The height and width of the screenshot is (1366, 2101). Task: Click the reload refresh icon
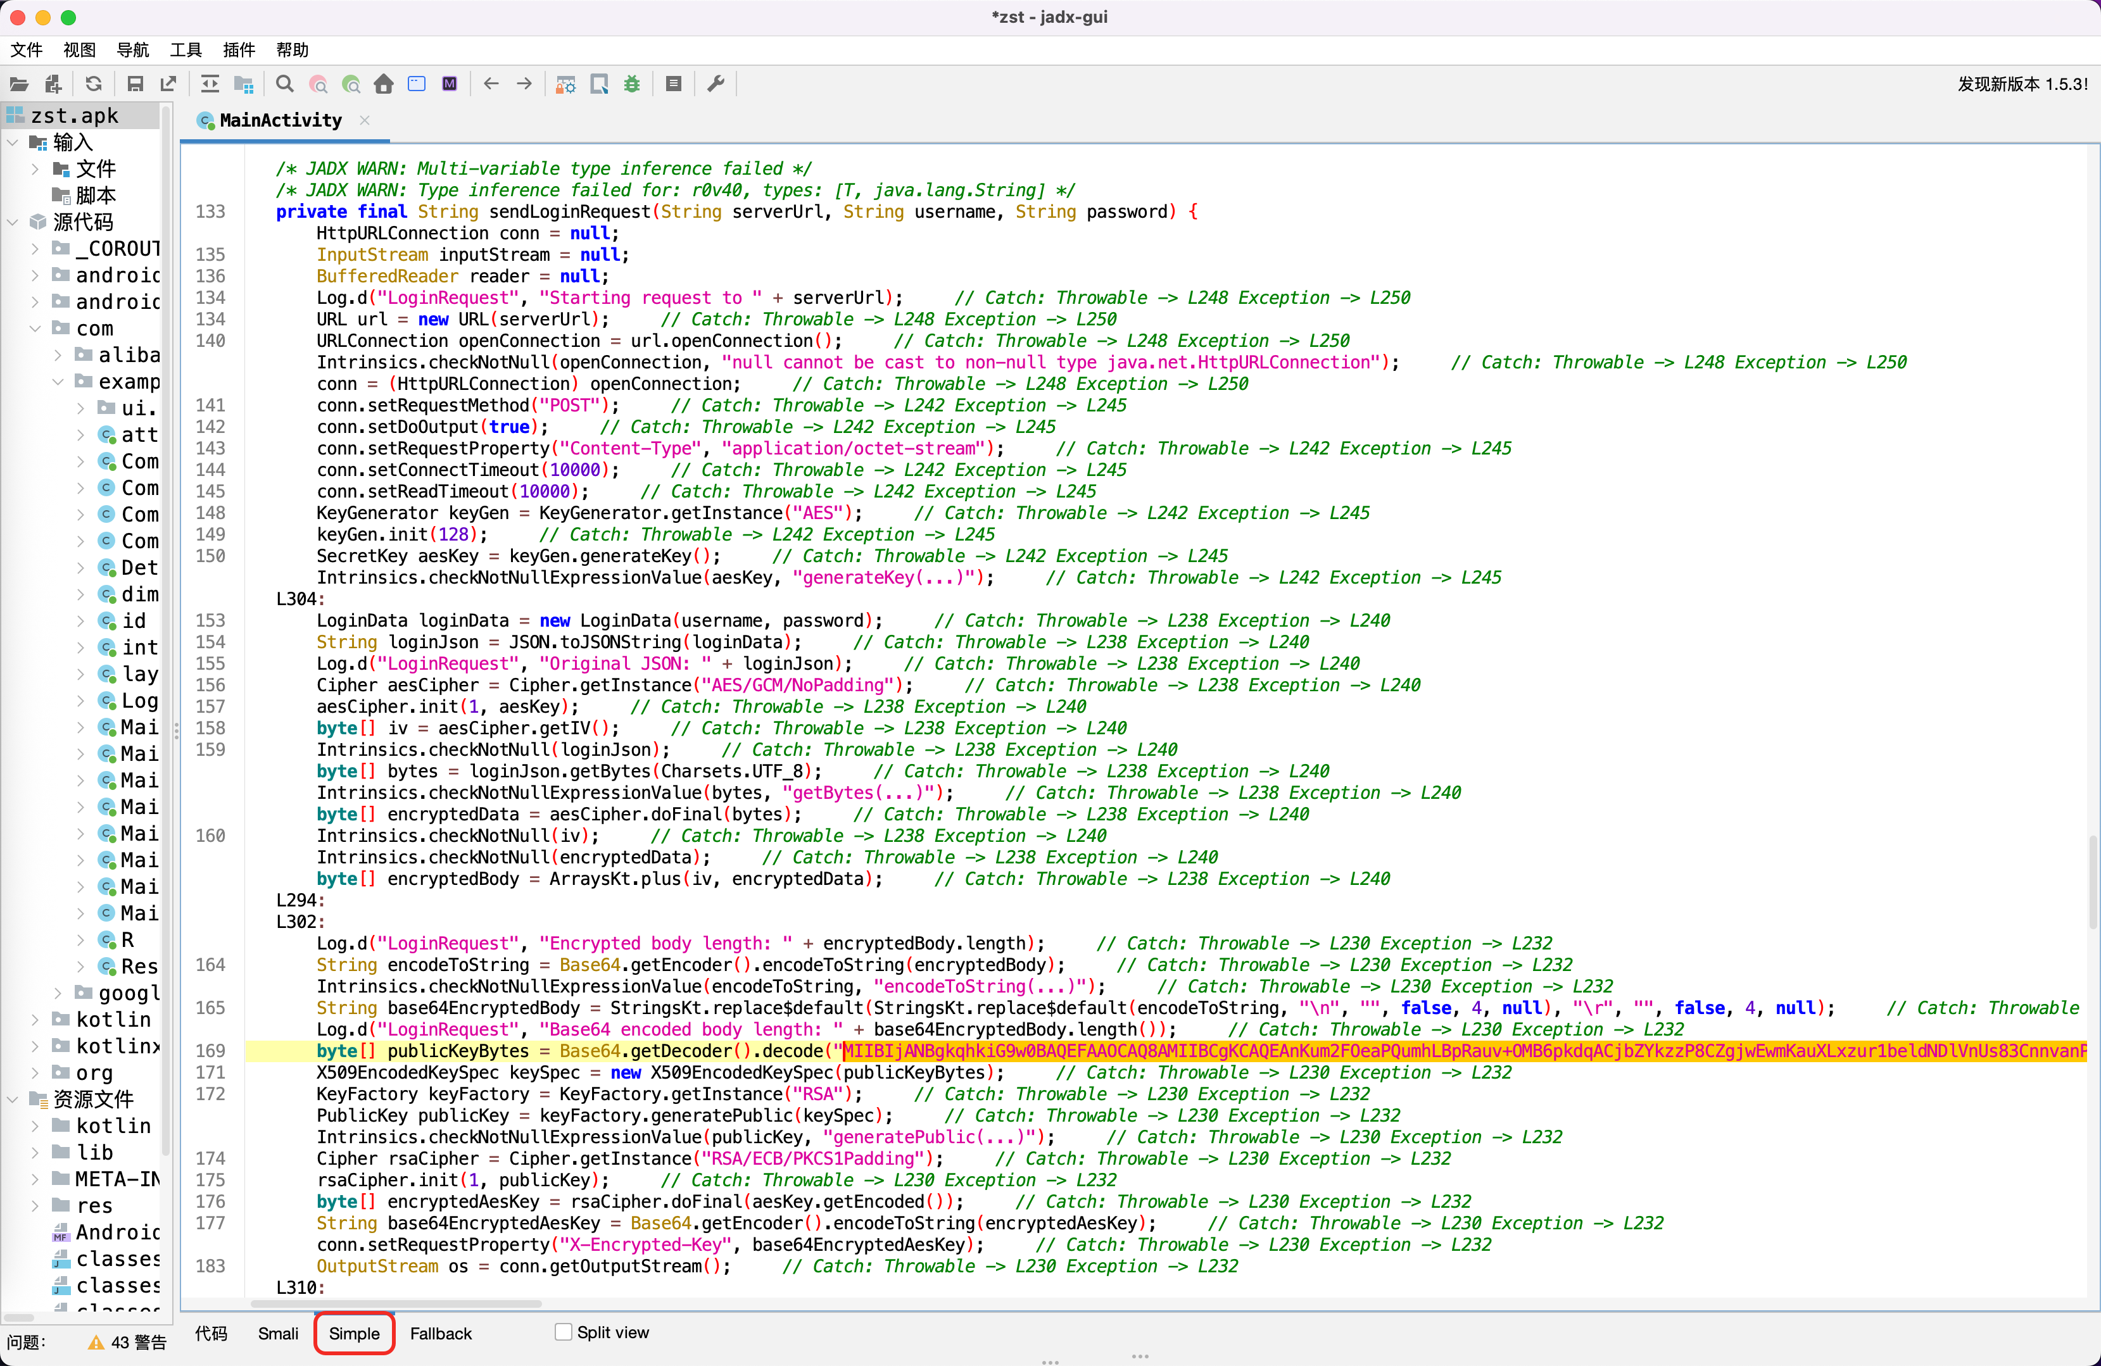click(x=94, y=85)
